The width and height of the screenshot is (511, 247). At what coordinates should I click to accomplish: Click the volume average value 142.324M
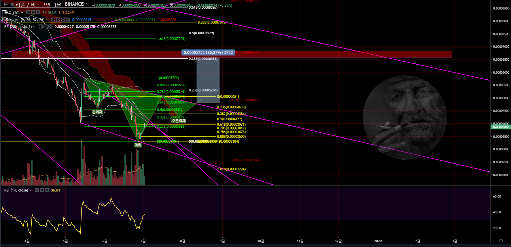(x=67, y=13)
